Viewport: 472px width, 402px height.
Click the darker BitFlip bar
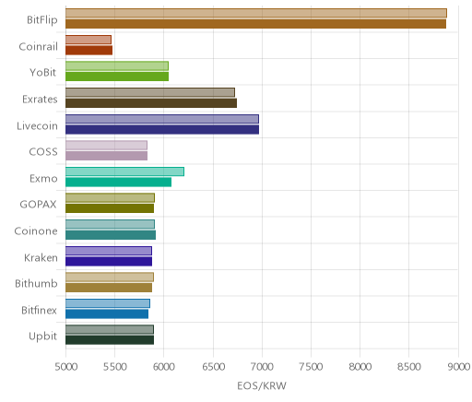[255, 24]
